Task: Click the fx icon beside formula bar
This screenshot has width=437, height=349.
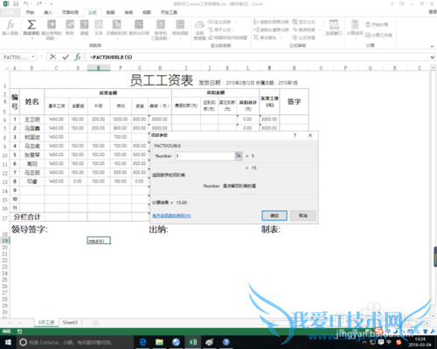Action: click(x=78, y=57)
